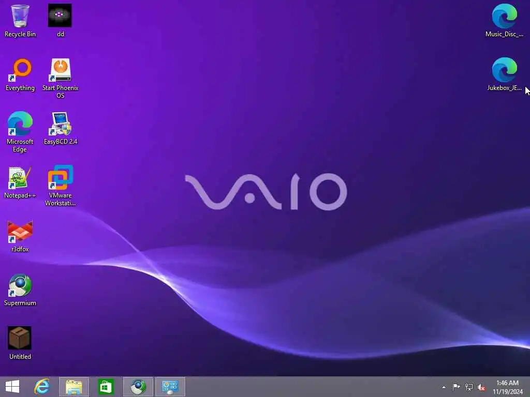This screenshot has width=530, height=397.
Task: Select the Everything search shortcut
Action: (x=20, y=74)
